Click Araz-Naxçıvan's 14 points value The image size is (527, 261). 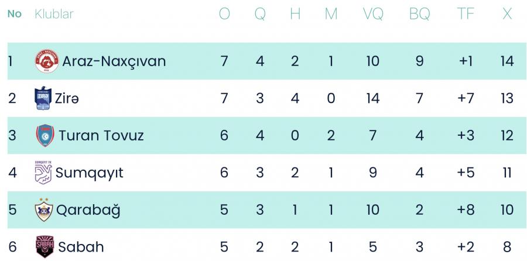pos(507,61)
